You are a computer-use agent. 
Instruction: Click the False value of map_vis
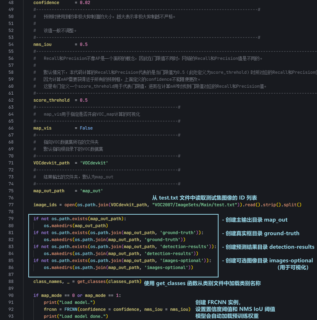point(86,128)
